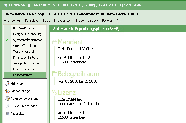
Task: Click the Mailsystem envelope icon
Action: (x=8, y=83)
